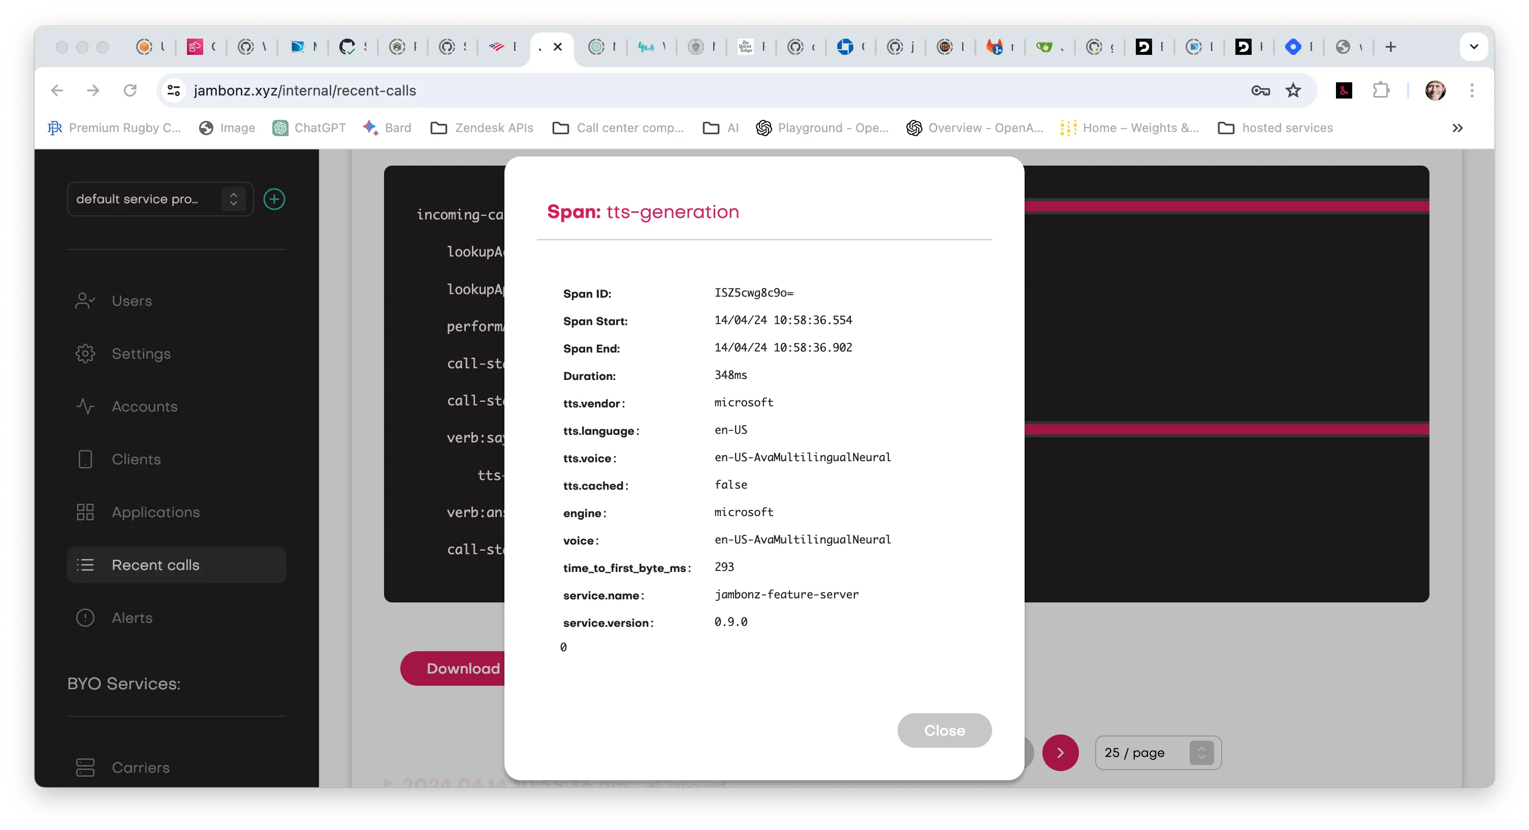Viewport: 1529px width, 830px height.
Task: Open hosted services bookmark folder
Action: tap(1275, 127)
